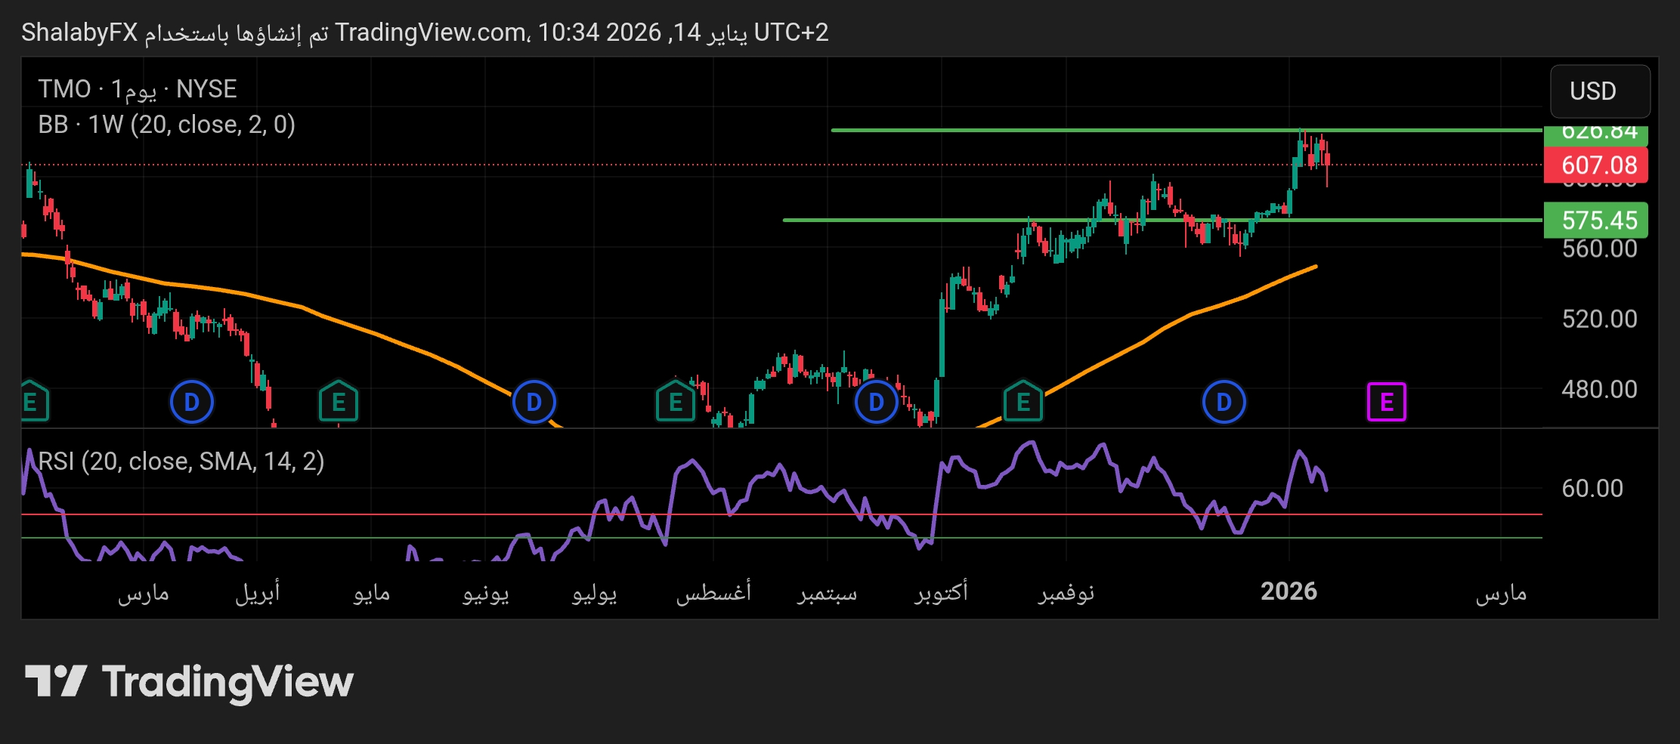Click the green 575.45 price label
Screen dimensions: 1680x744
point(1598,221)
